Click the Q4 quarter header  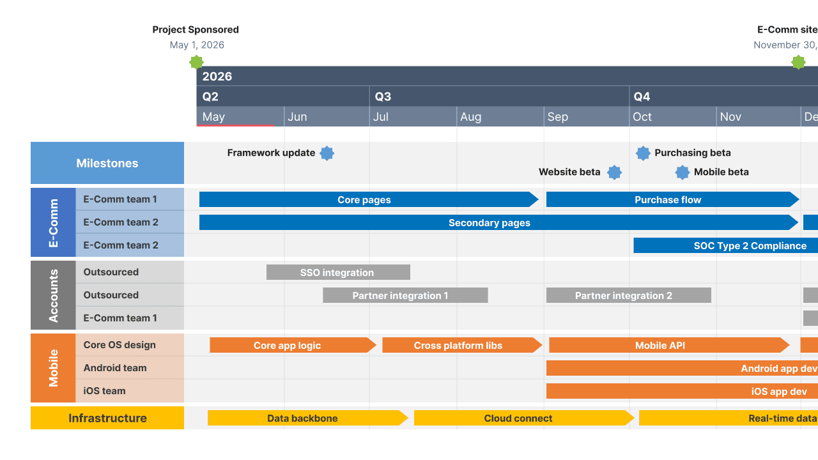[x=724, y=96]
